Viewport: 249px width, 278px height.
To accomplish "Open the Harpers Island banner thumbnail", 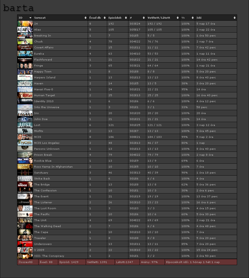I will coord(25,78).
